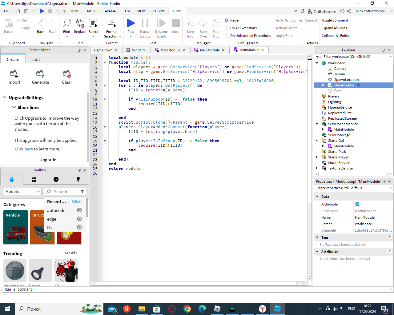Click the Generate terrain icon
Screen dimensions: 394x315
pyautogui.click(x=40, y=74)
